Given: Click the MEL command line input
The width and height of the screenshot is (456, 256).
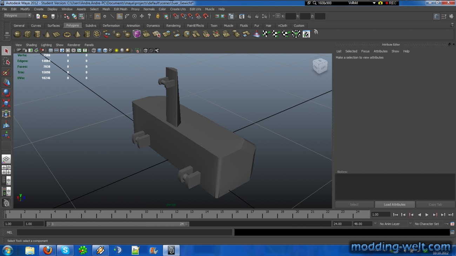Looking at the screenshot, I should pos(125,232).
